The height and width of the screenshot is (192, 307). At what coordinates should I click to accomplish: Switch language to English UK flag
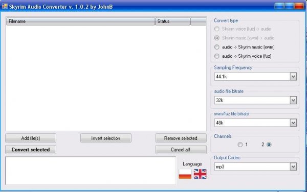click(x=200, y=174)
